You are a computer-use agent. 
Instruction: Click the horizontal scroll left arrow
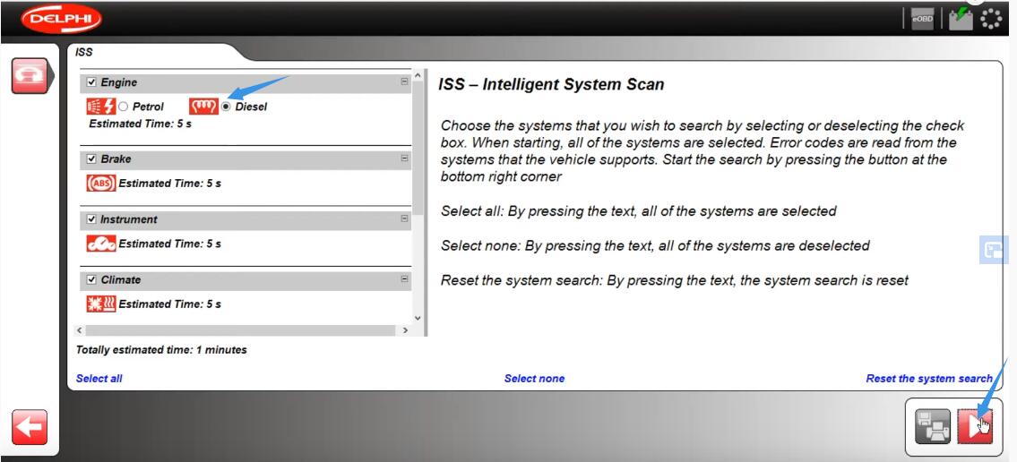[x=80, y=330]
